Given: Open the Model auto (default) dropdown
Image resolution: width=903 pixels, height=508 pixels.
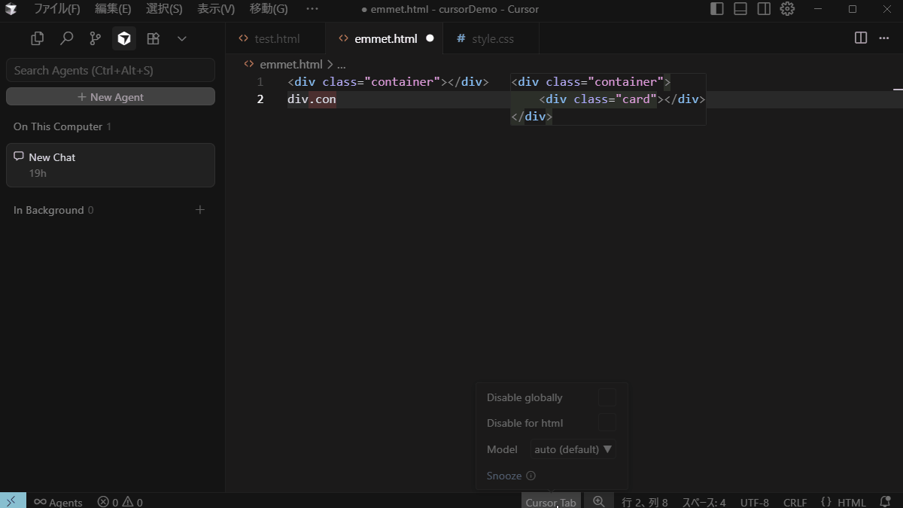Looking at the screenshot, I should click(x=573, y=449).
